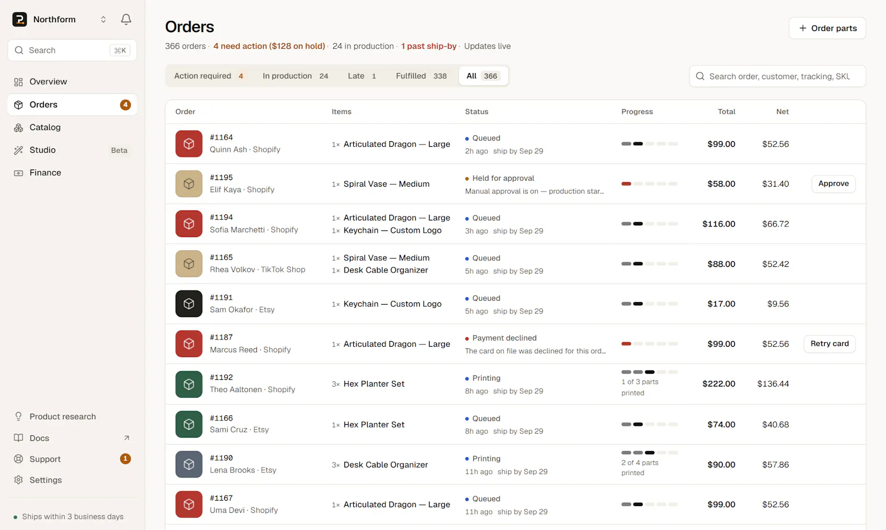Retry card for order #1187

830,344
